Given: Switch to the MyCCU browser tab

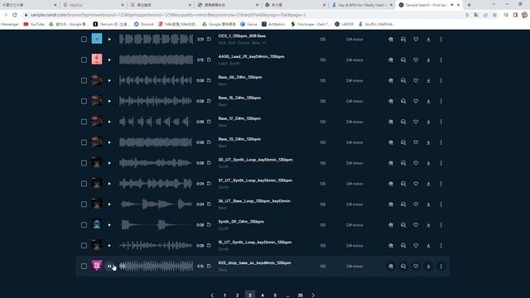Looking at the screenshot, I should click(x=94, y=5).
